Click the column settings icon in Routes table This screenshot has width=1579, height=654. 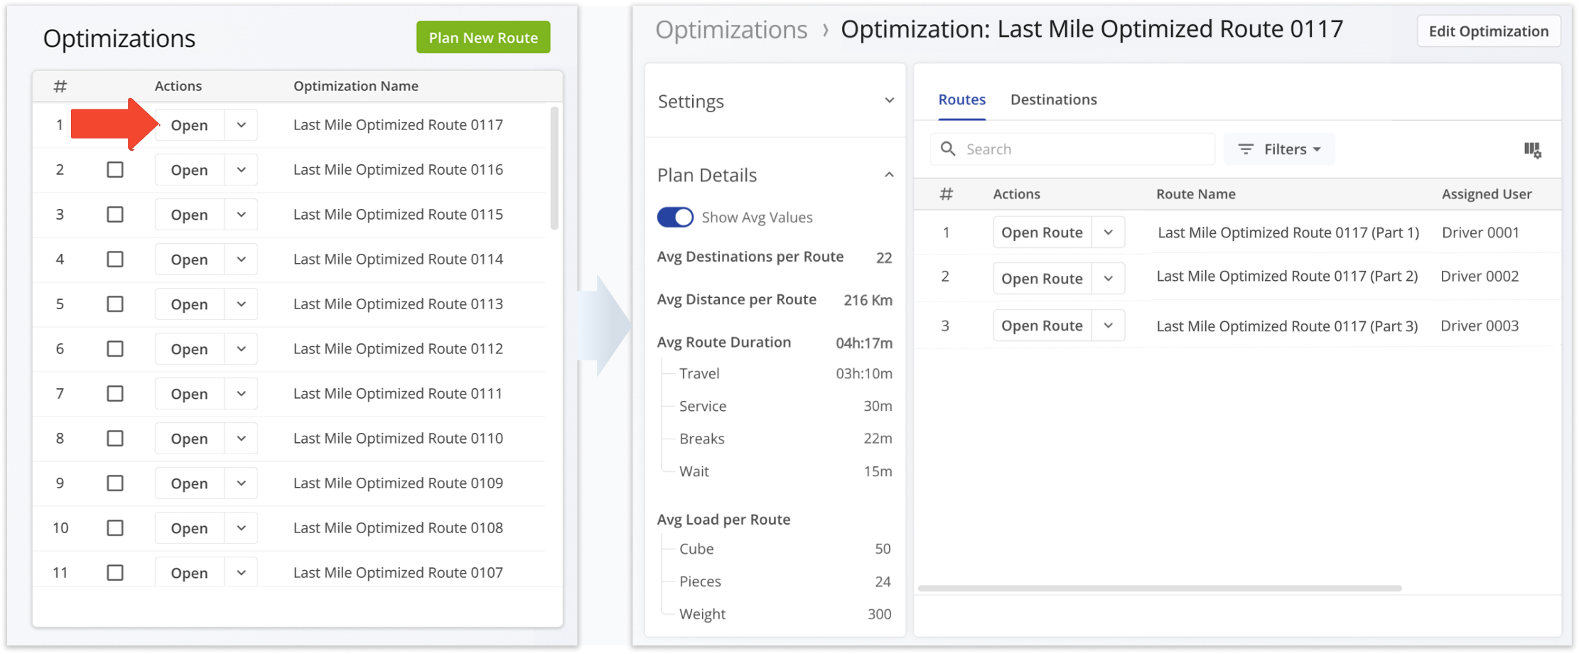(x=1532, y=150)
